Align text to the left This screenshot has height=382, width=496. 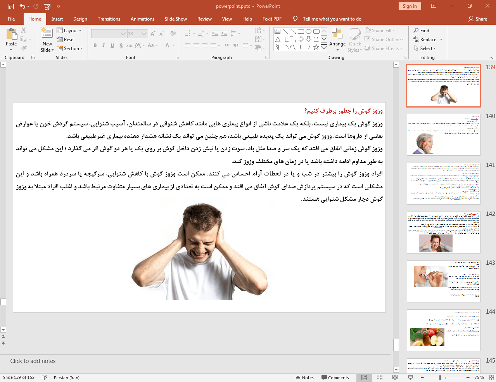click(x=188, y=45)
